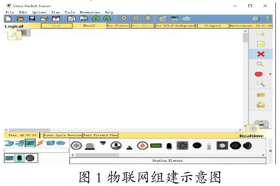This screenshot has width=280, height=186.
Task: Switch to Simulation mode tab
Action: point(262,124)
